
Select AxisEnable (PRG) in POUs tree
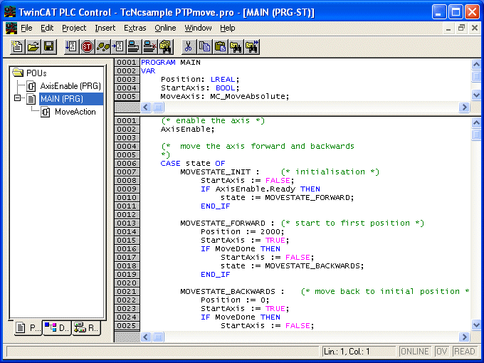point(70,86)
